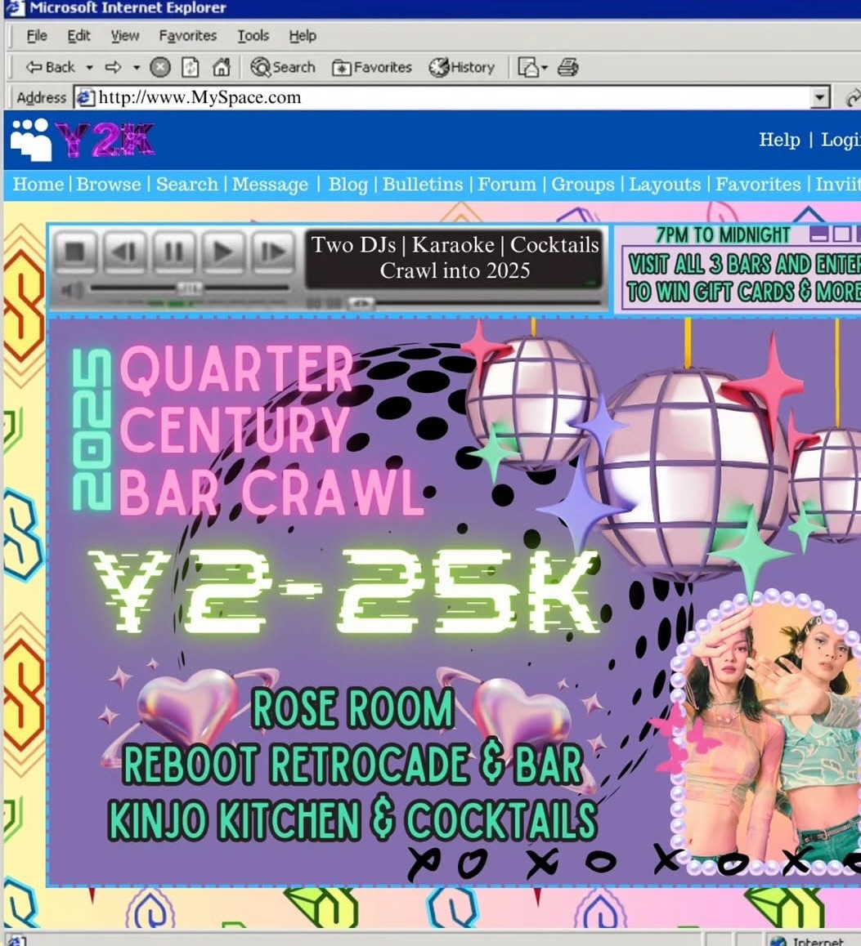Screen dimensions: 861x946
Task: Open the History toolbar button
Action: [462, 68]
